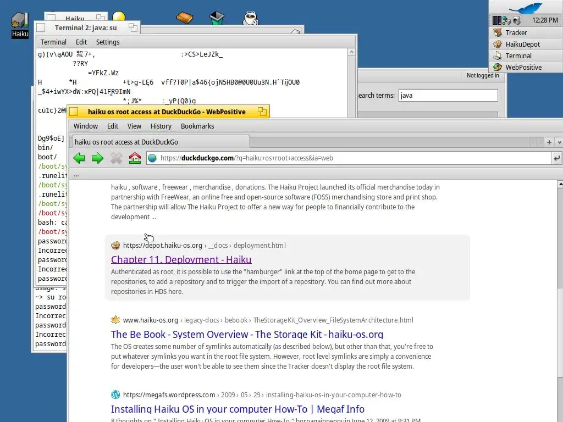Open Terminal menu in Terminal 2 window
563x422 pixels.
point(53,42)
